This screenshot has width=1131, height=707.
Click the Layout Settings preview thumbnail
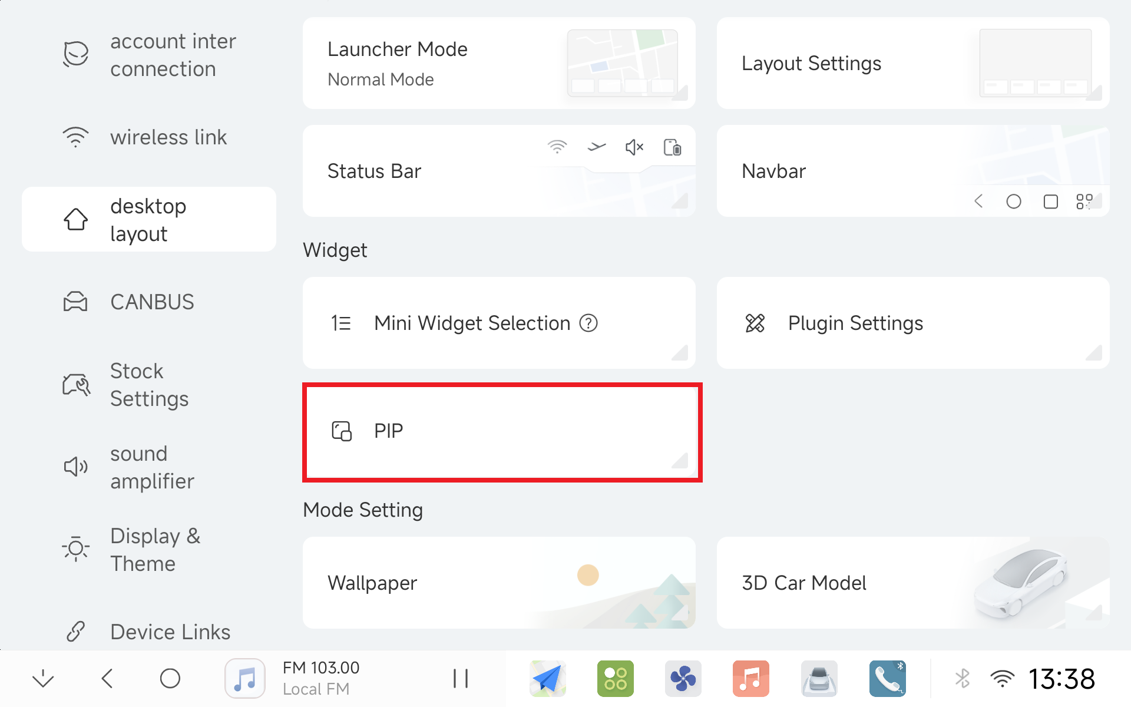point(1036,62)
